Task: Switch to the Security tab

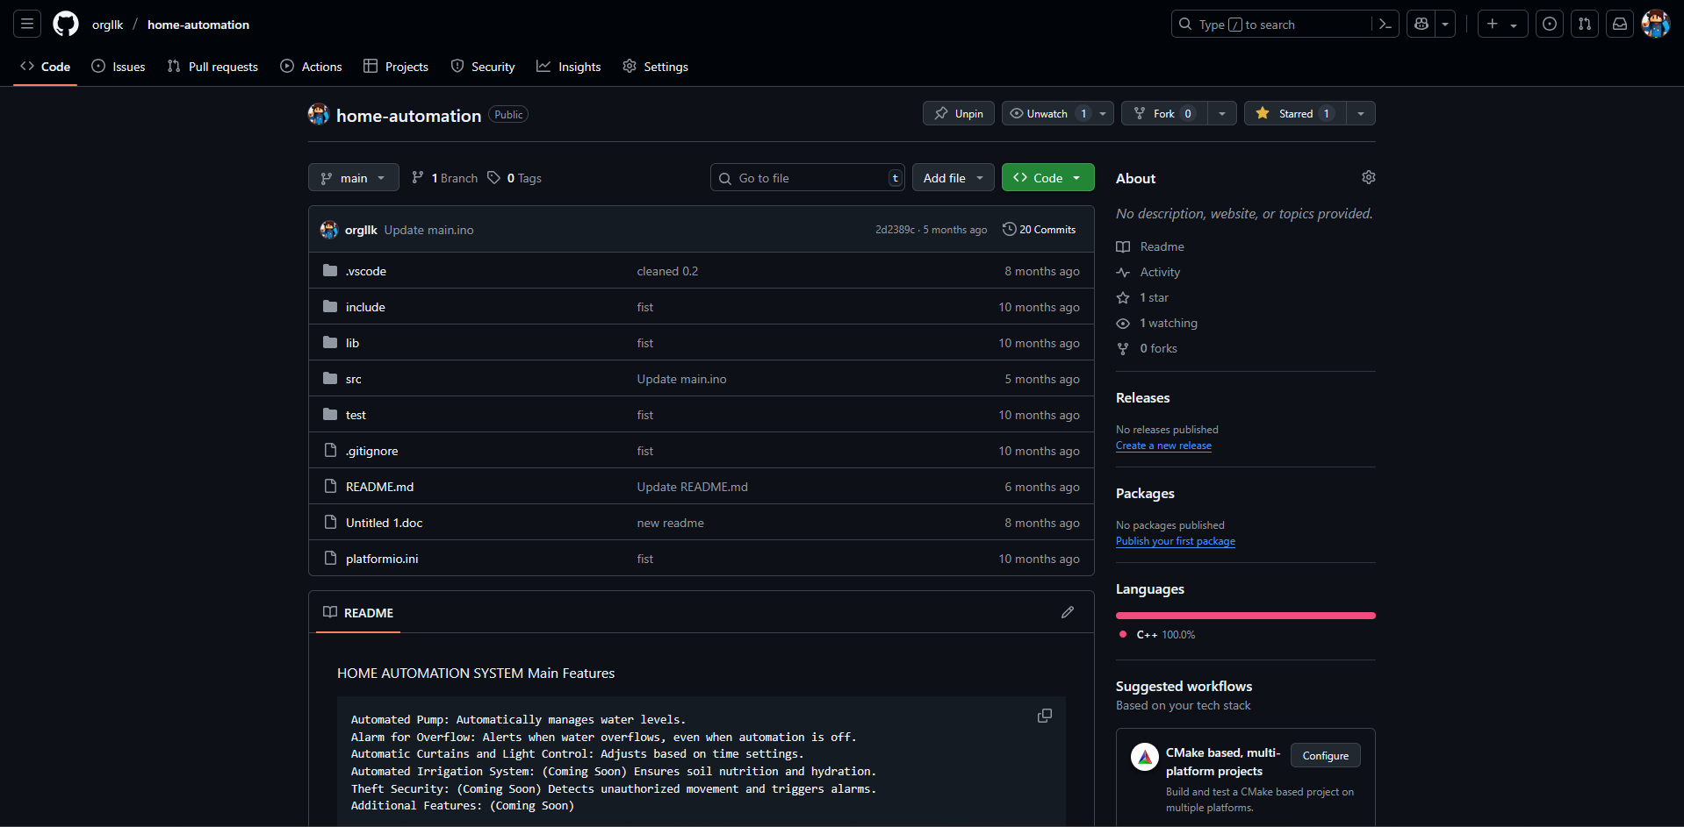Action: pyautogui.click(x=483, y=67)
